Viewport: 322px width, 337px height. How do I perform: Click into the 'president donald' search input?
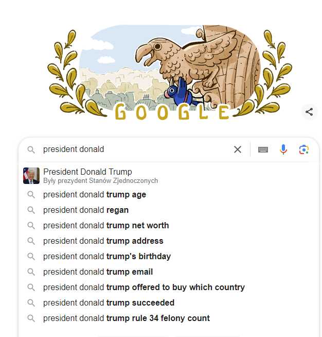tap(135, 149)
